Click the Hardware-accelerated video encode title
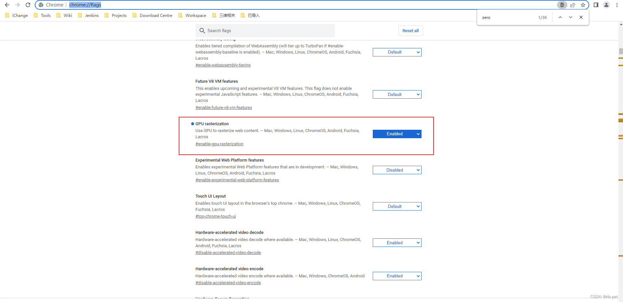The width and height of the screenshot is (623, 302). pos(229,269)
